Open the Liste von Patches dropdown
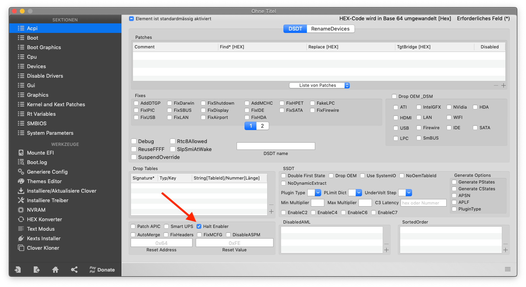 [x=319, y=86]
